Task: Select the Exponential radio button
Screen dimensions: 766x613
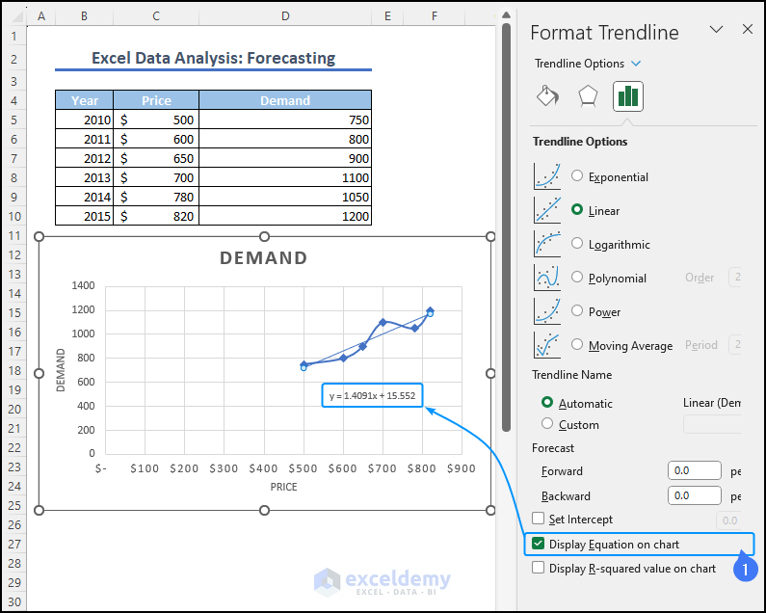Action: click(x=577, y=175)
